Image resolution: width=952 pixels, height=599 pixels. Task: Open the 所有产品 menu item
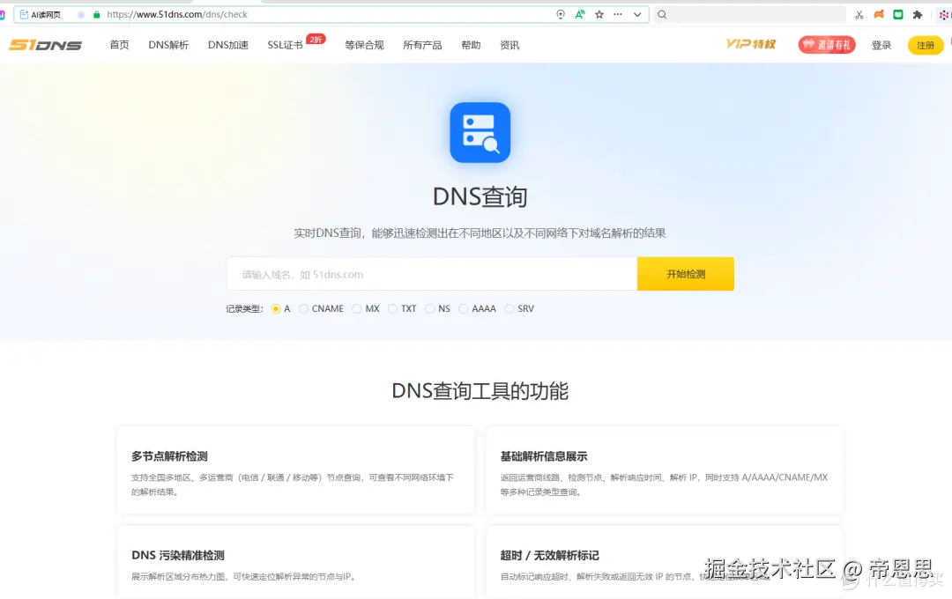(x=422, y=44)
